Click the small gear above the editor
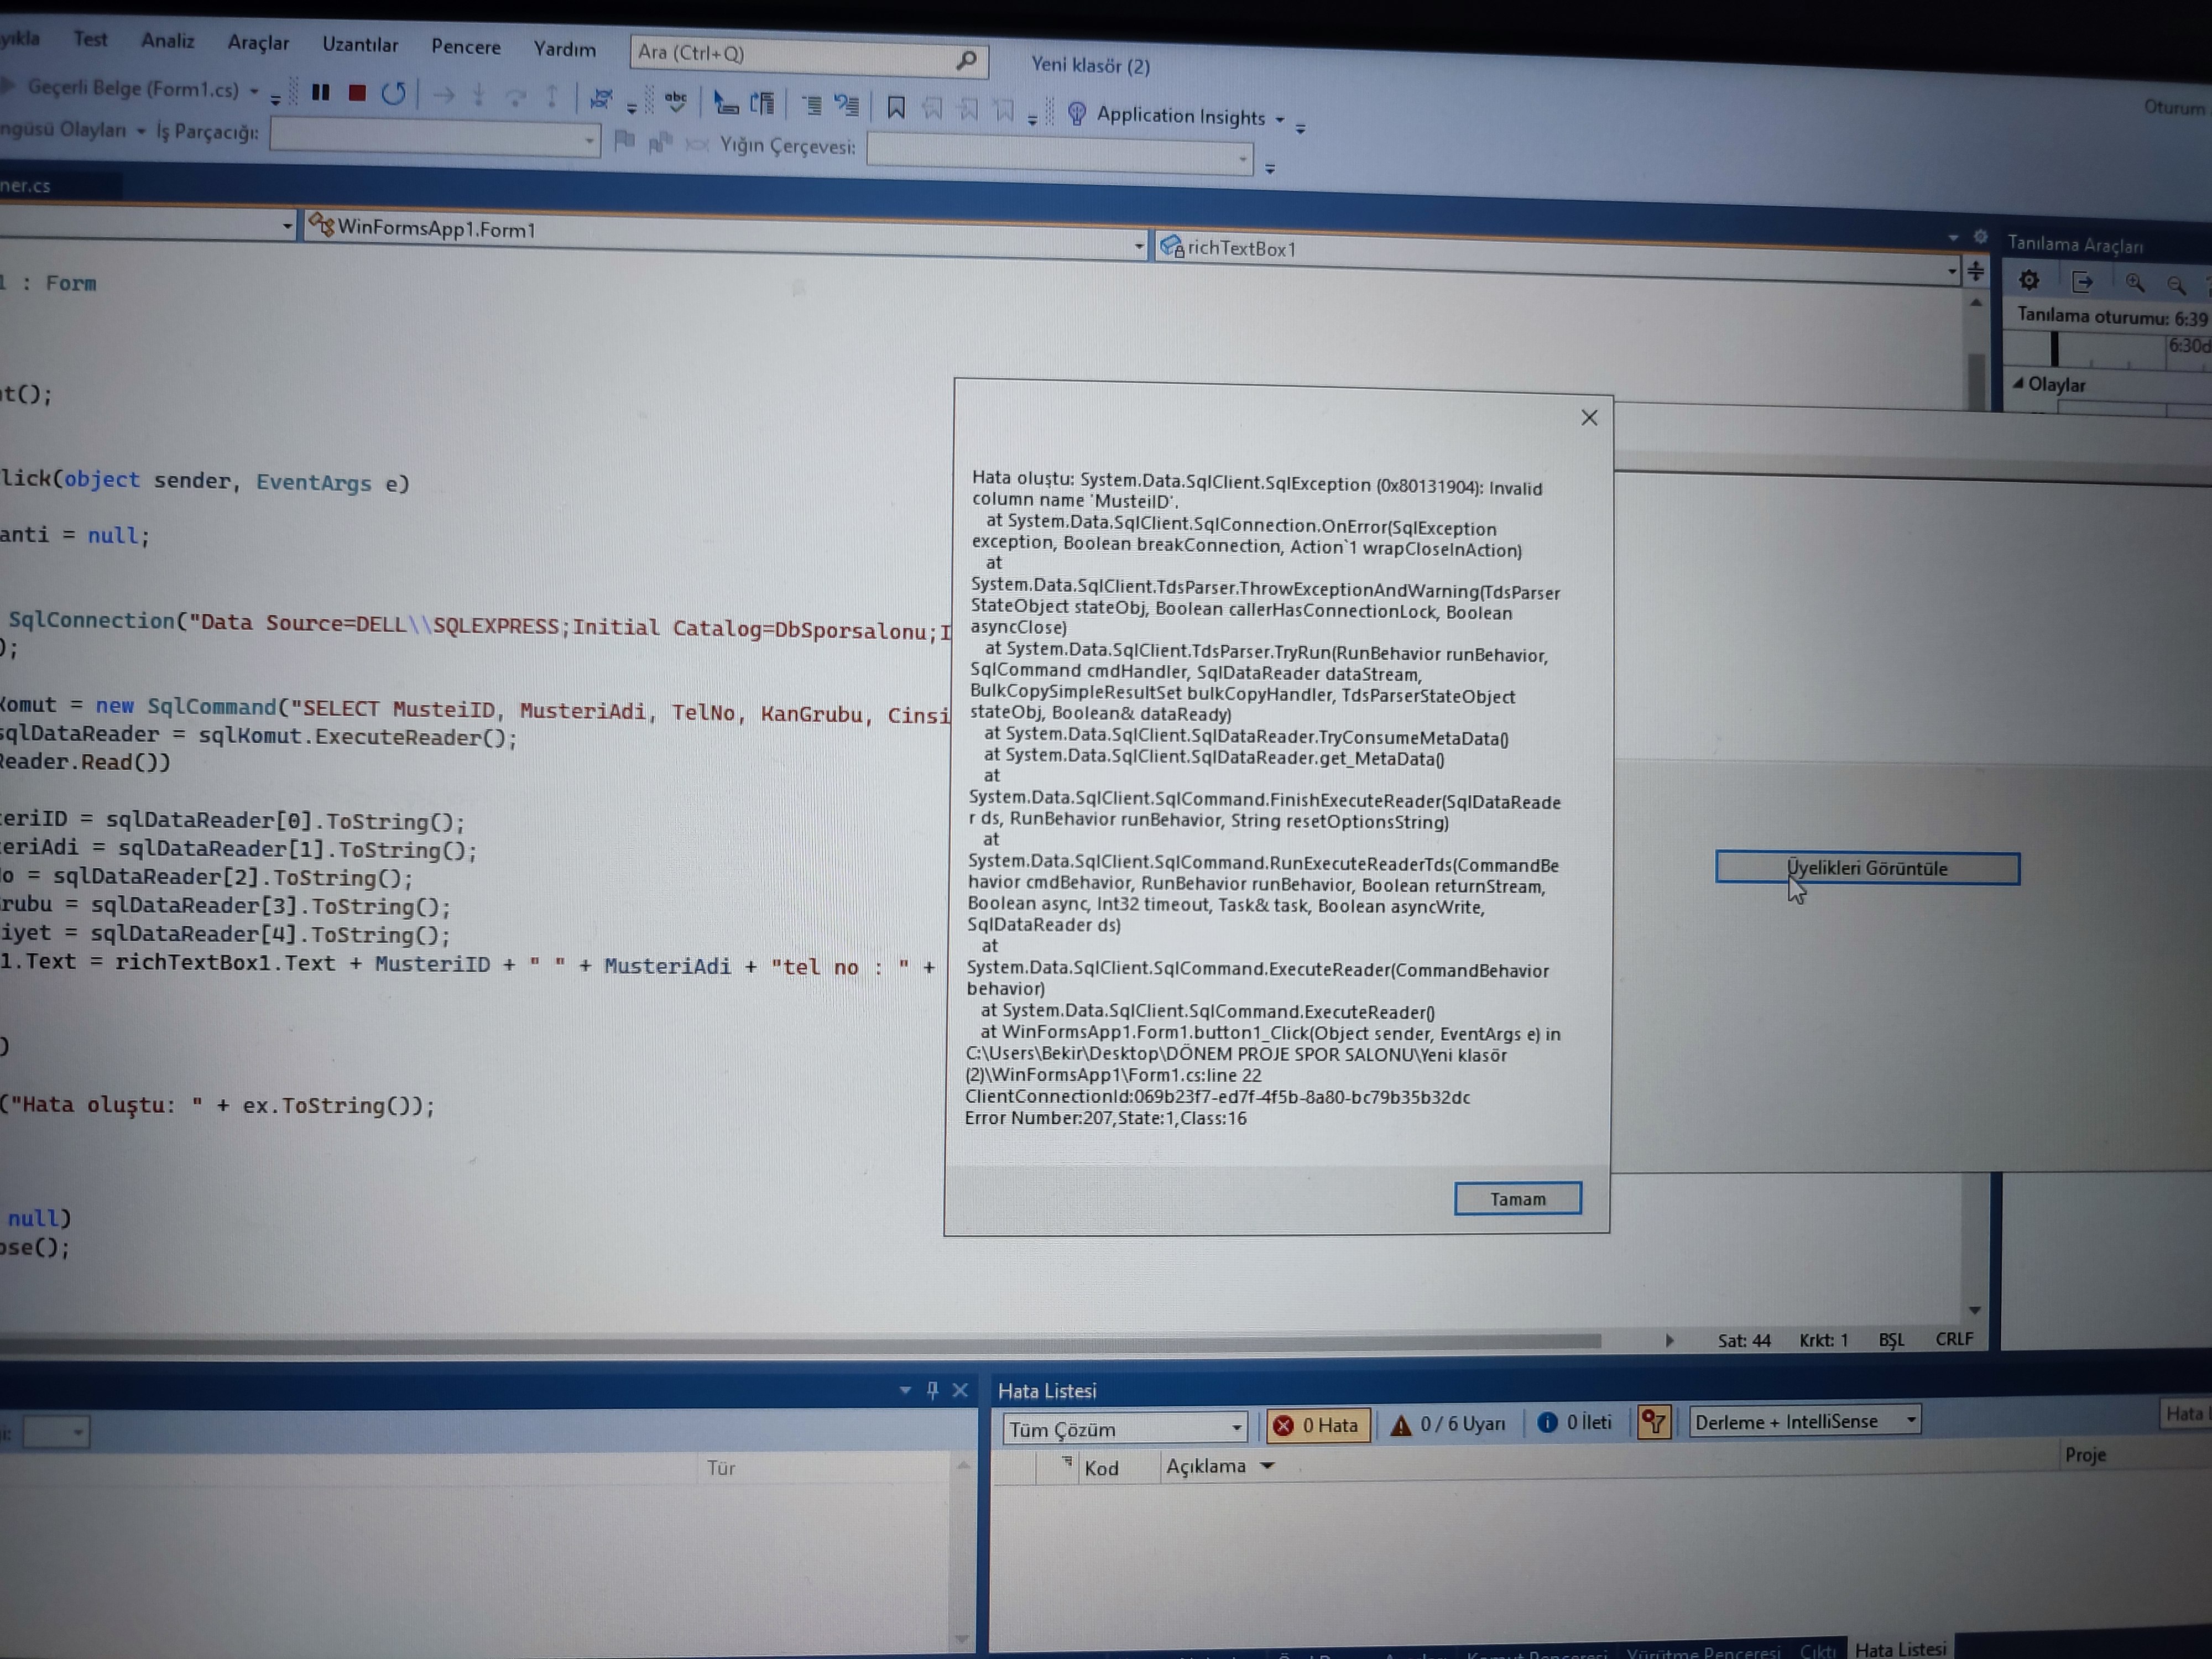The width and height of the screenshot is (2212, 1659). pyautogui.click(x=1980, y=237)
